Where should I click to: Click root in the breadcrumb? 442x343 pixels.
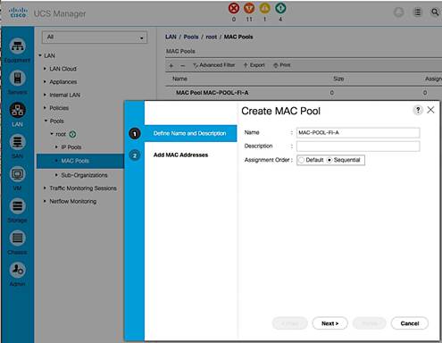point(212,37)
